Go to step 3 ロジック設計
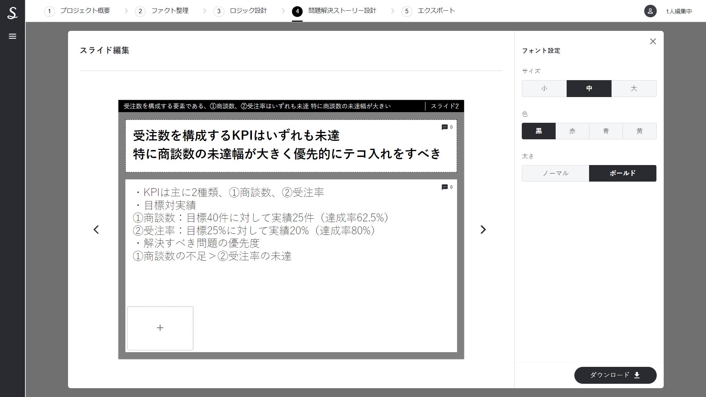Viewport: 706px width, 397px height. point(248,11)
